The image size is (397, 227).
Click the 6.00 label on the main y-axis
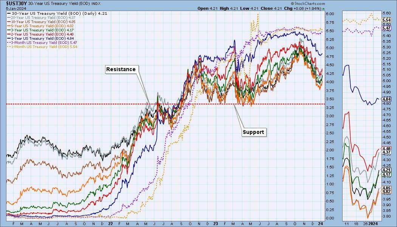pos(330,14)
